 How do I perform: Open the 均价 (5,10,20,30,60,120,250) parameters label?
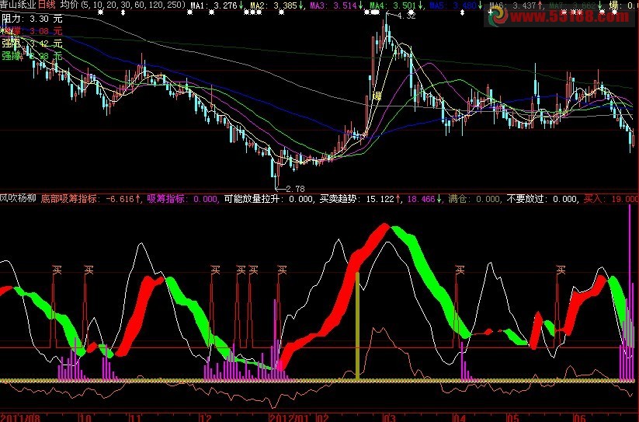123,5
